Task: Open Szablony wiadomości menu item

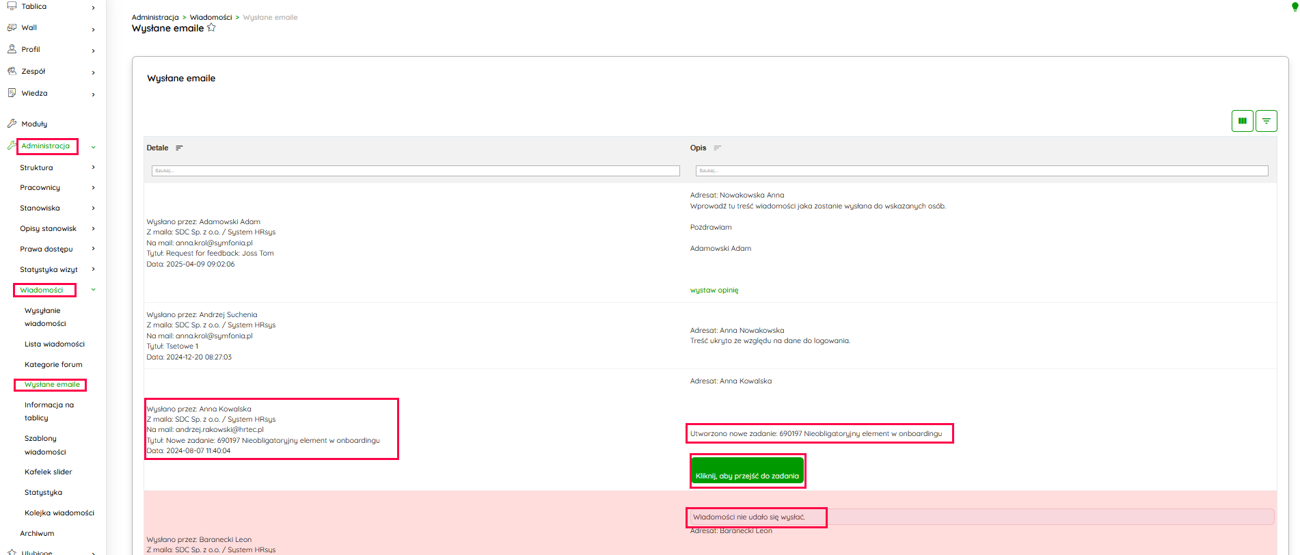Action: 45,445
